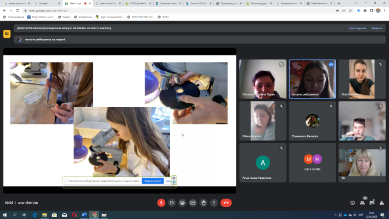Open the Новая вкладка bookmark
The height and width of the screenshot is (219, 389).
(13, 17)
